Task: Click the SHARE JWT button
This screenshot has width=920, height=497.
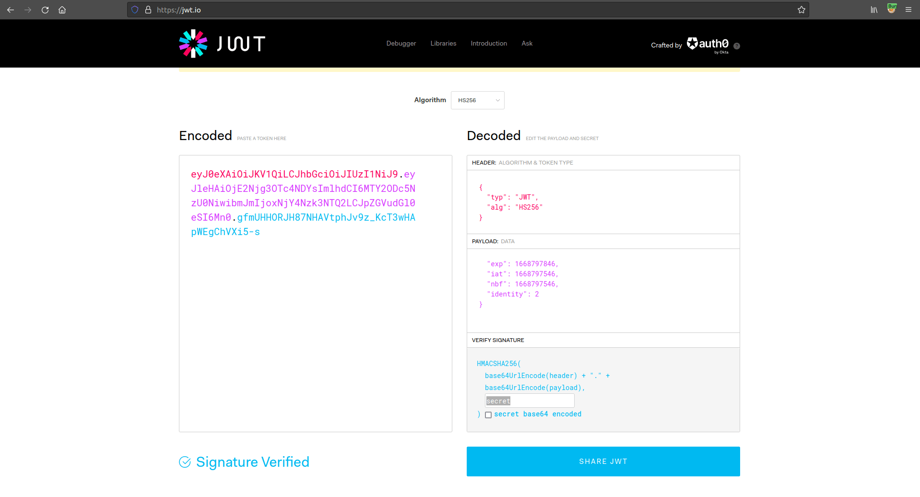Action: (602, 461)
